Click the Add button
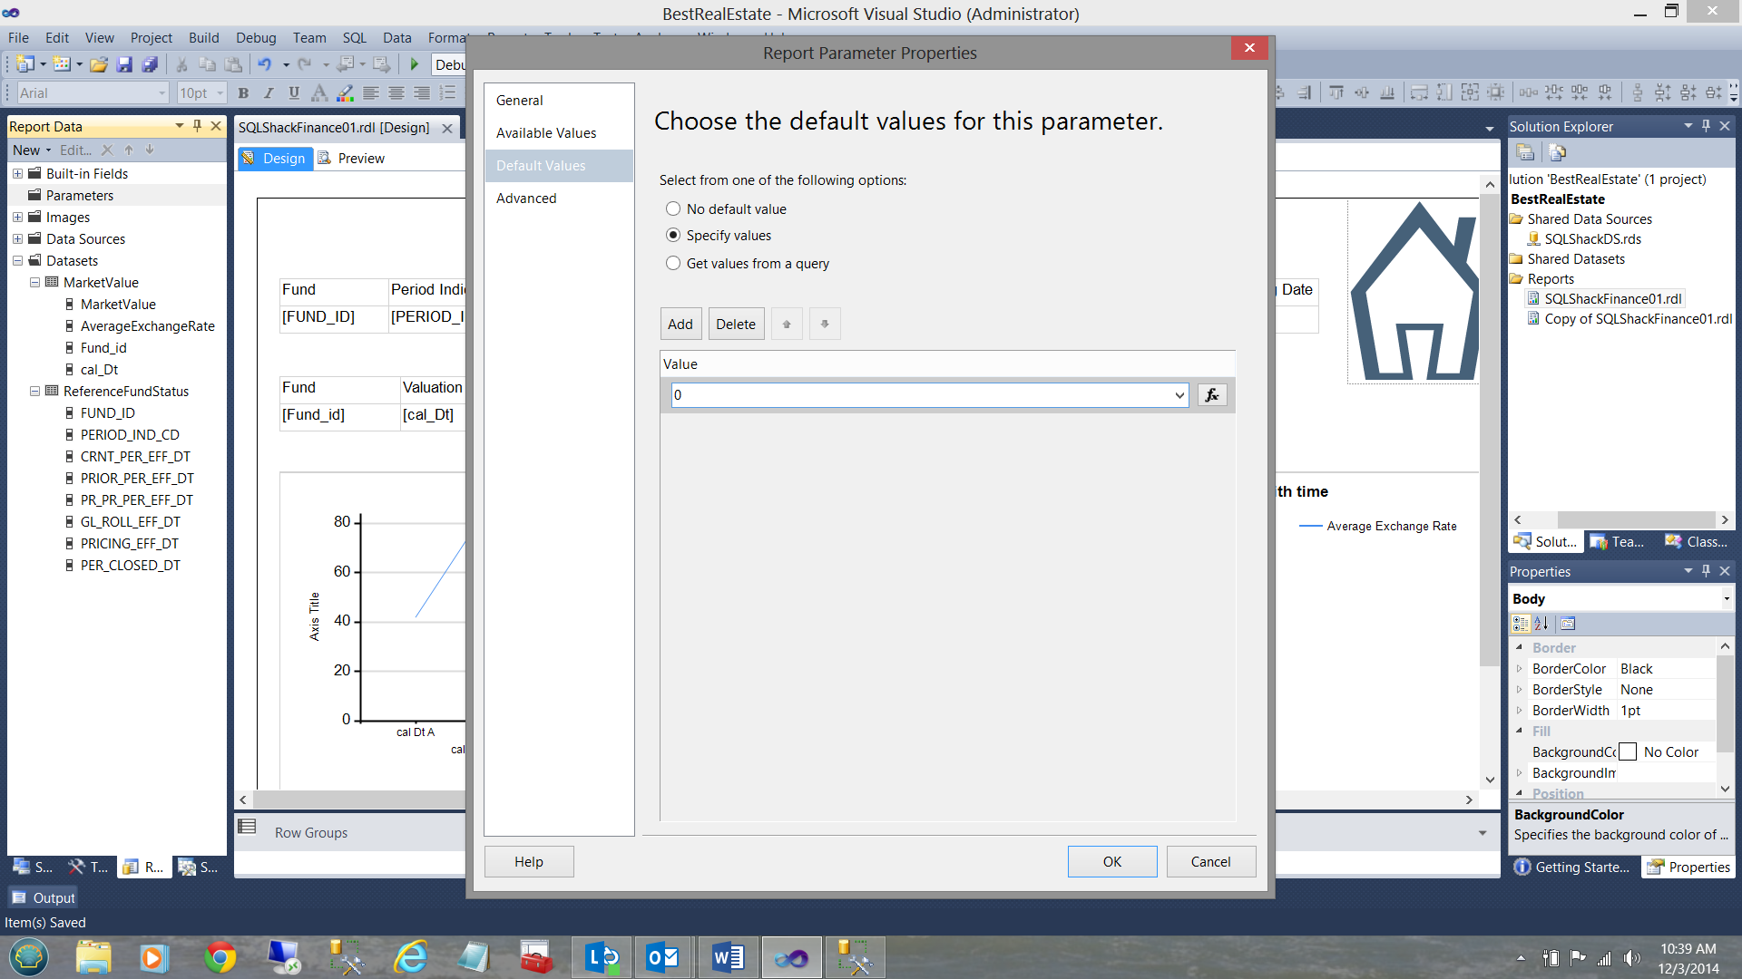Image resolution: width=1742 pixels, height=979 pixels. [x=680, y=325]
